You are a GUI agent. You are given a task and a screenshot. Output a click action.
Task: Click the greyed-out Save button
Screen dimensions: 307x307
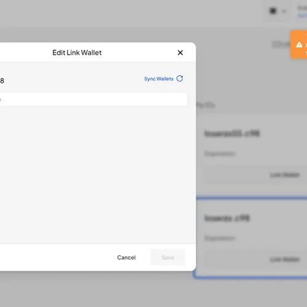(x=168, y=257)
